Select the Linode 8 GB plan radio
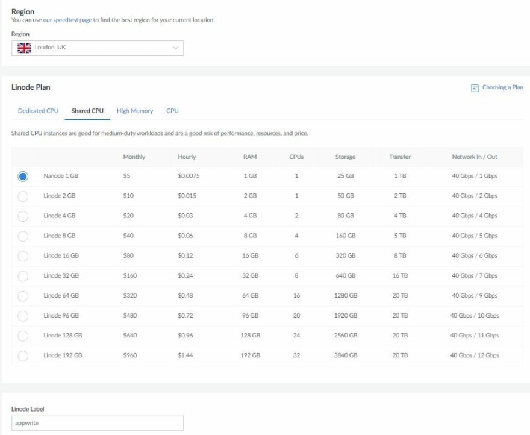The height and width of the screenshot is (435, 530). [23, 236]
